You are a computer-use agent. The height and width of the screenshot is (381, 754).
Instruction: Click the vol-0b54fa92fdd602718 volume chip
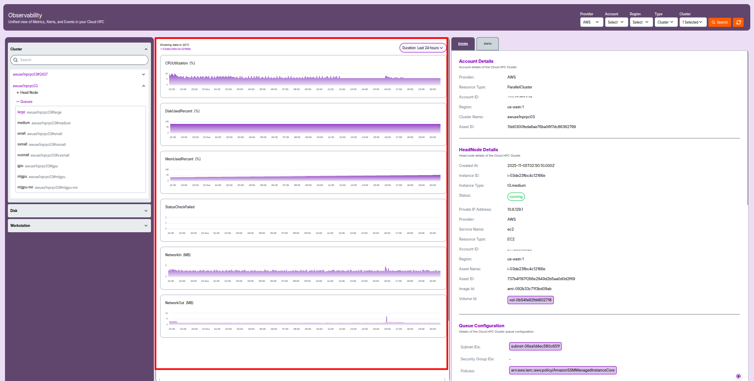coord(531,300)
